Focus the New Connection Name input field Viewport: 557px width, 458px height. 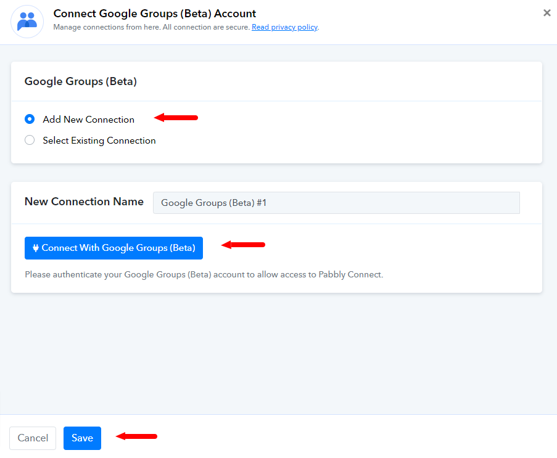click(x=336, y=203)
